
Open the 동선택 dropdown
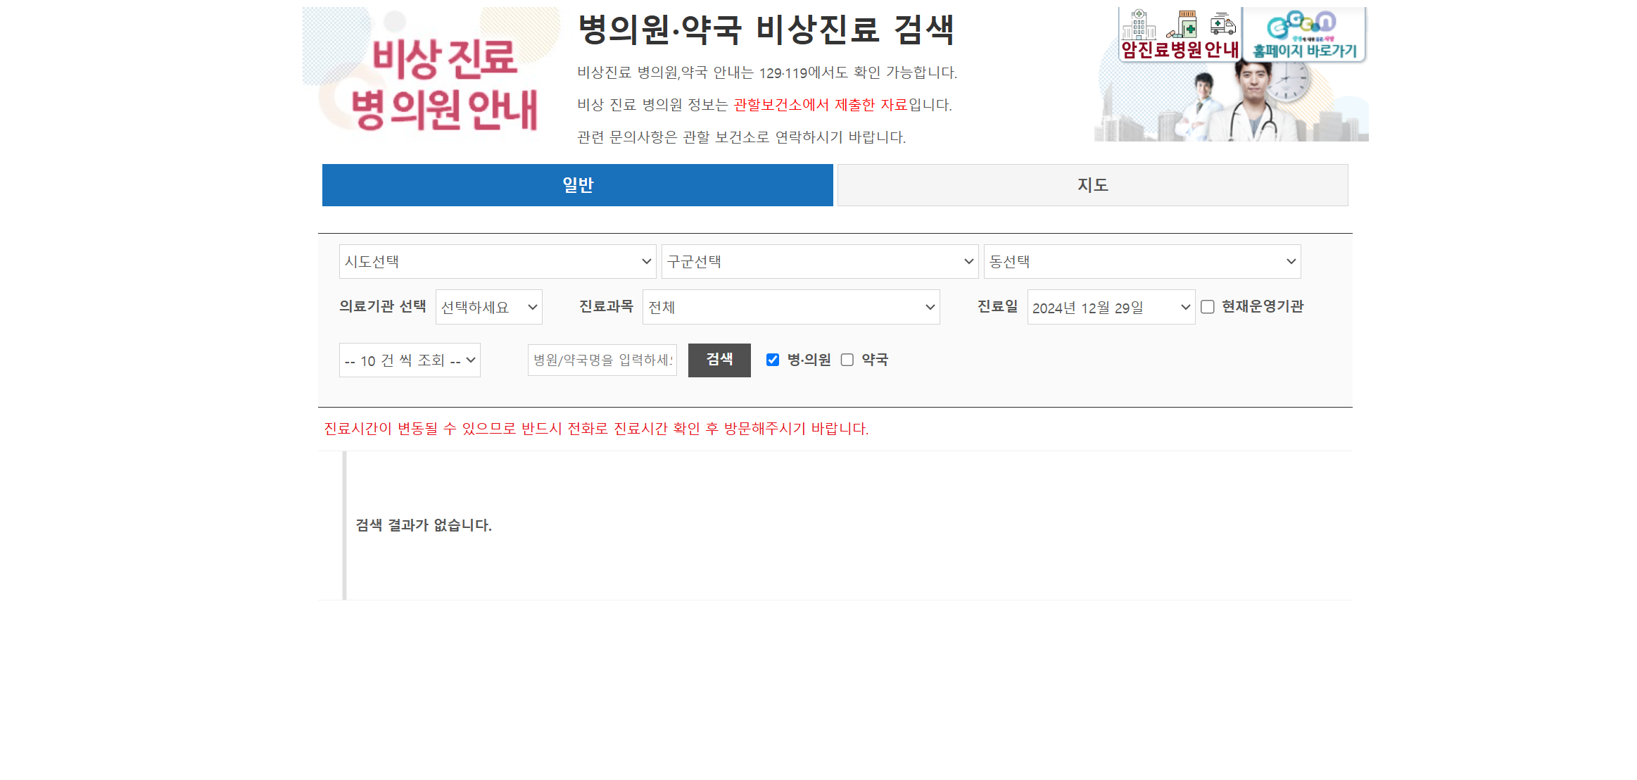1141,261
